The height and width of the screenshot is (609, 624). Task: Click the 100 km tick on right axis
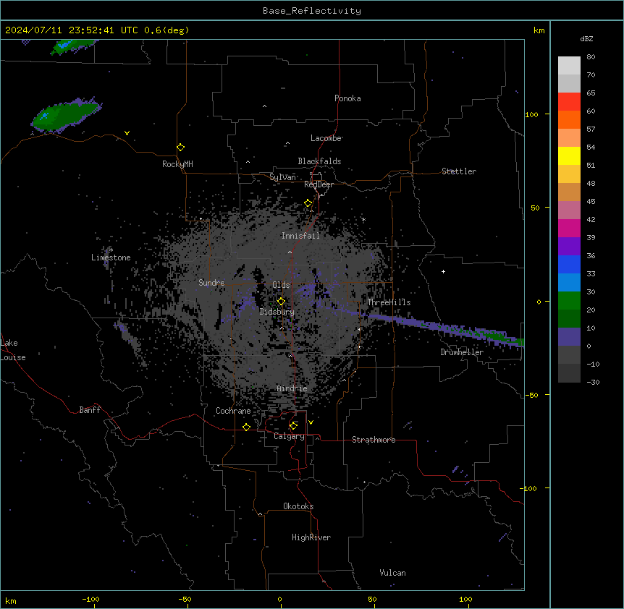(x=531, y=114)
